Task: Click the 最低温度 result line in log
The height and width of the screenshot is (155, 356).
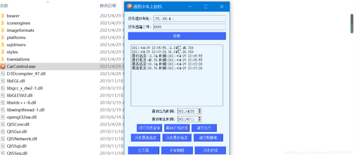Action: tap(167, 56)
